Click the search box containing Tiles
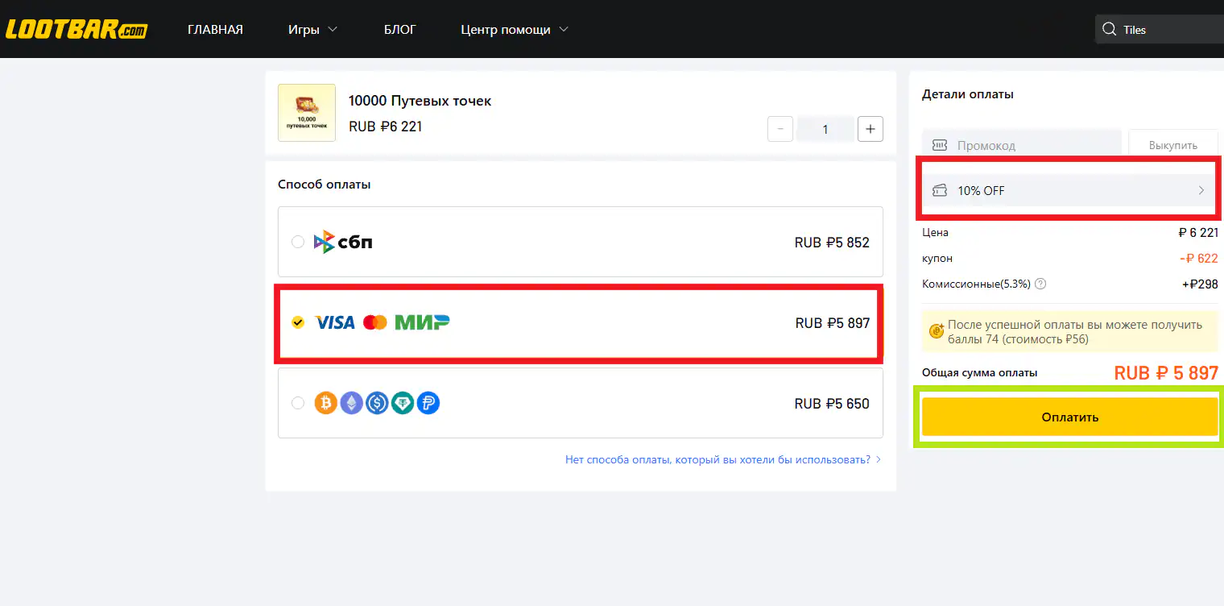 click(x=1160, y=30)
